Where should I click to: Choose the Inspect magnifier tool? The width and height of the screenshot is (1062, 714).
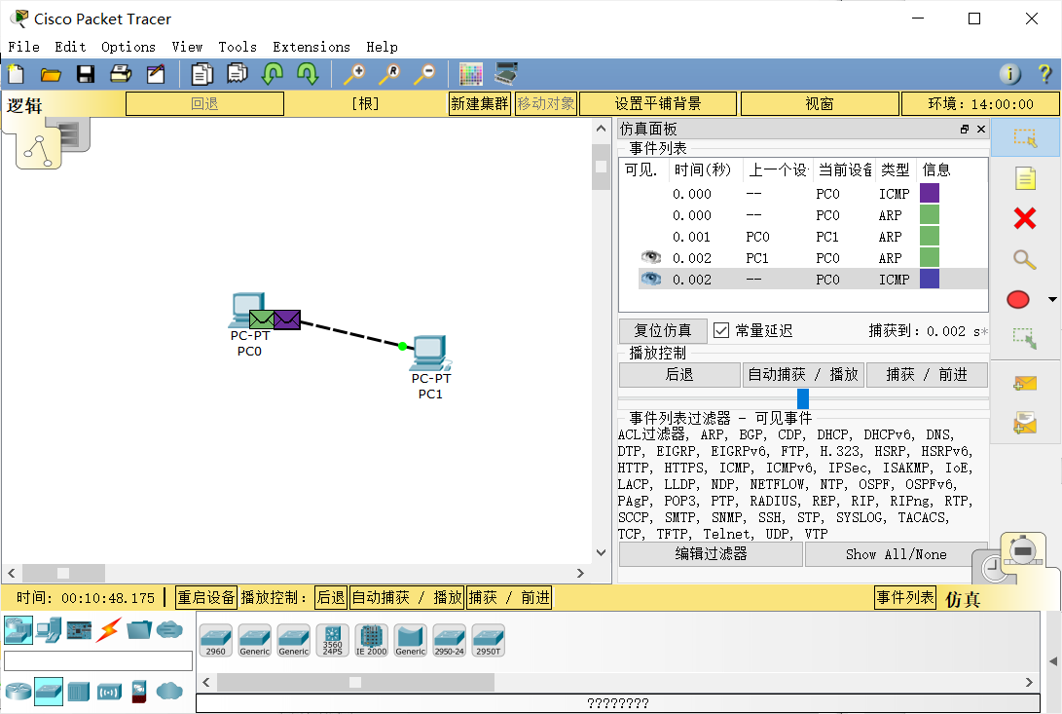click(1024, 259)
